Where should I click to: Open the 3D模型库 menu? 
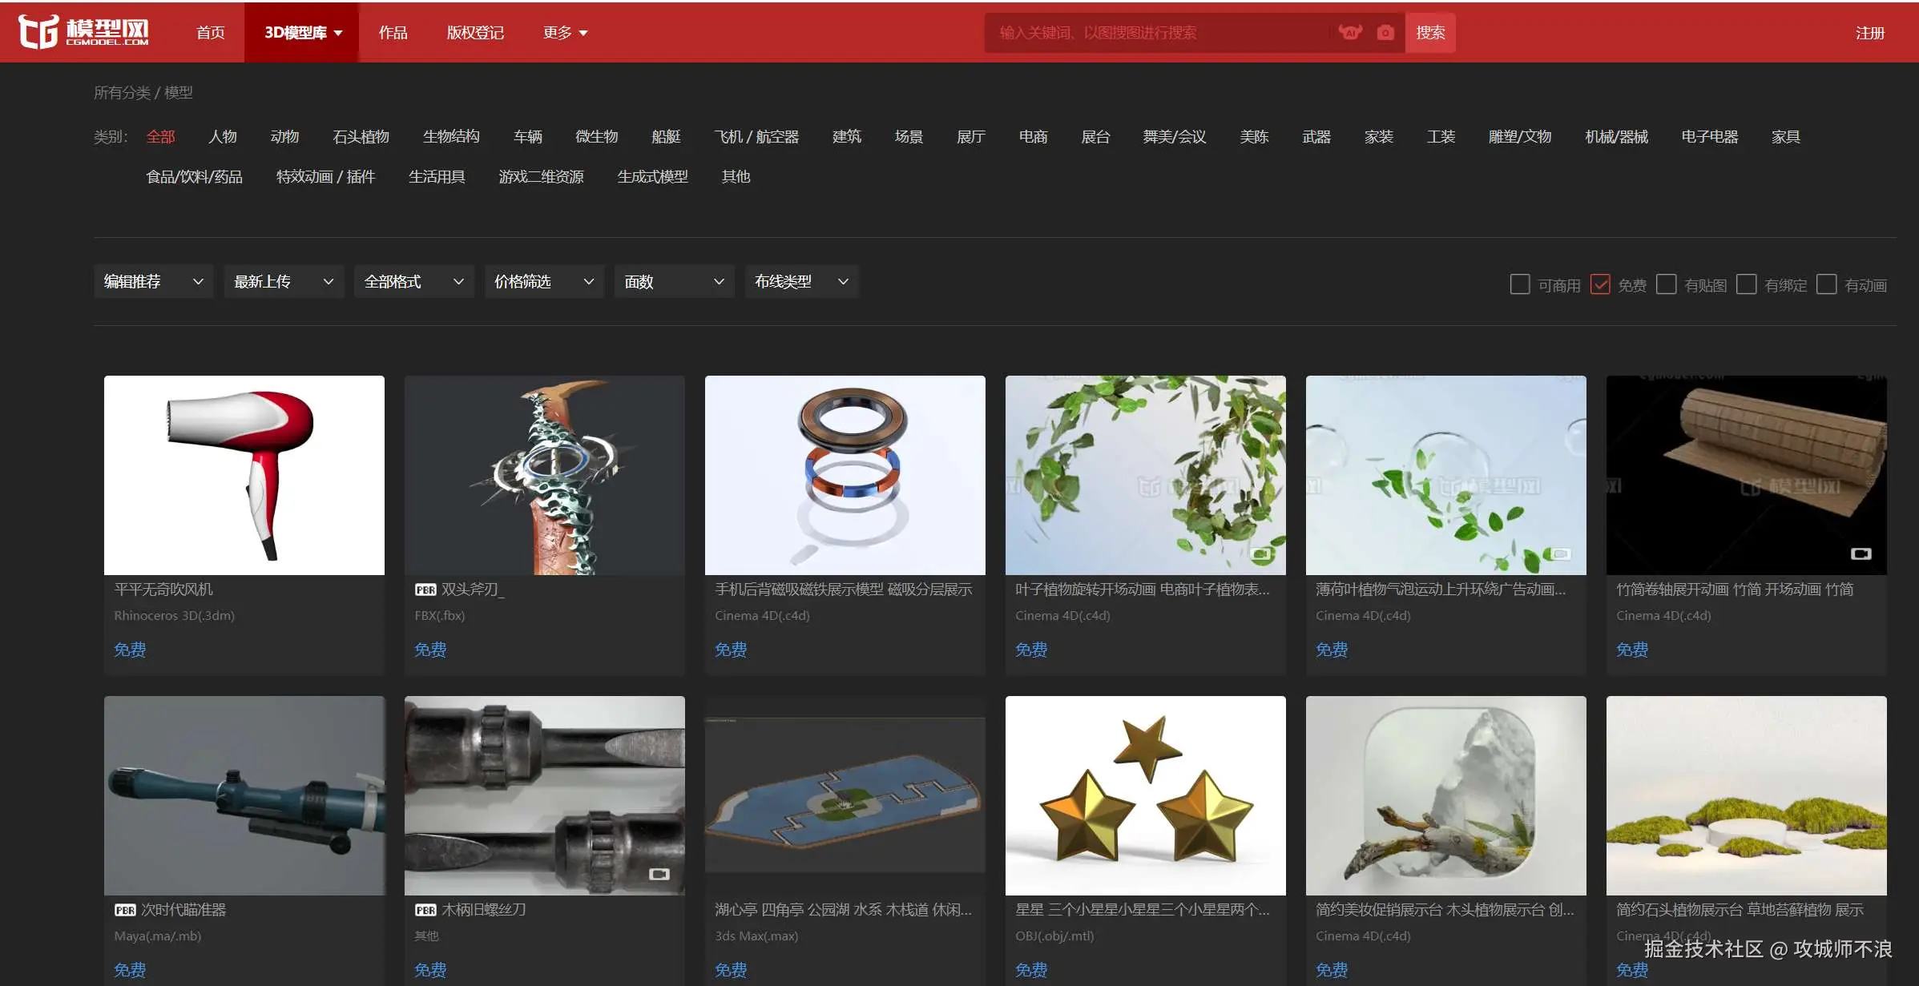tap(302, 33)
